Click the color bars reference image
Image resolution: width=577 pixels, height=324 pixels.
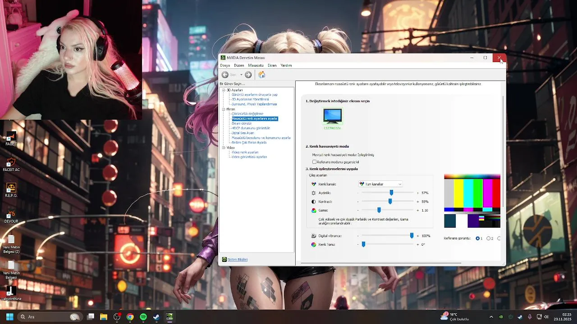472,201
